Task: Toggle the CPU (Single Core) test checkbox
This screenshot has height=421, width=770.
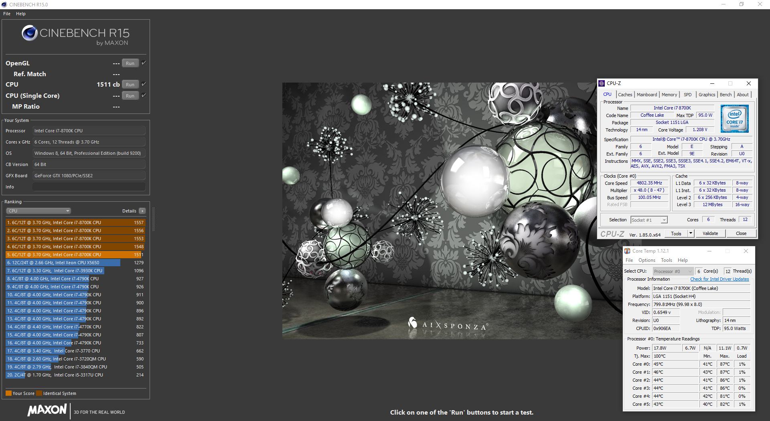Action: (x=144, y=95)
